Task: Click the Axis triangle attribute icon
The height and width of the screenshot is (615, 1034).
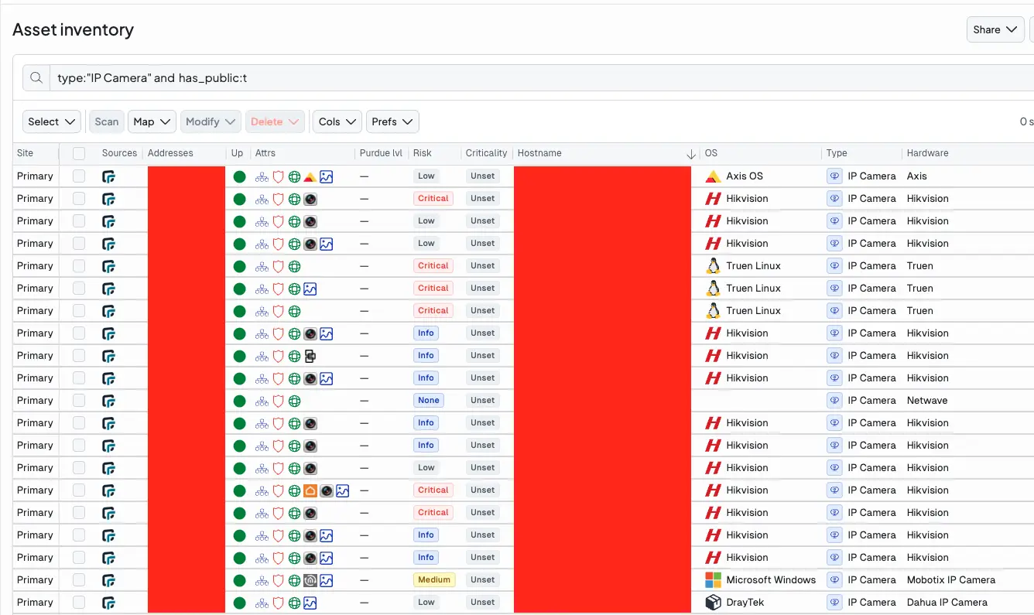Action: (x=310, y=176)
